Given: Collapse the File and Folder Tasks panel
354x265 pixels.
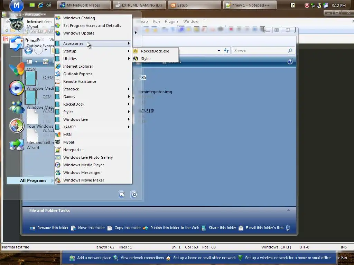Looking at the screenshot, I should tap(288, 210).
